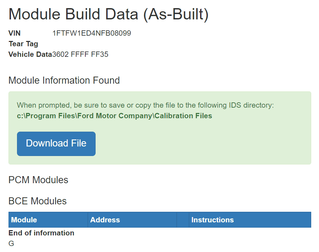
Task: Click the Address column header
Action: pos(105,220)
